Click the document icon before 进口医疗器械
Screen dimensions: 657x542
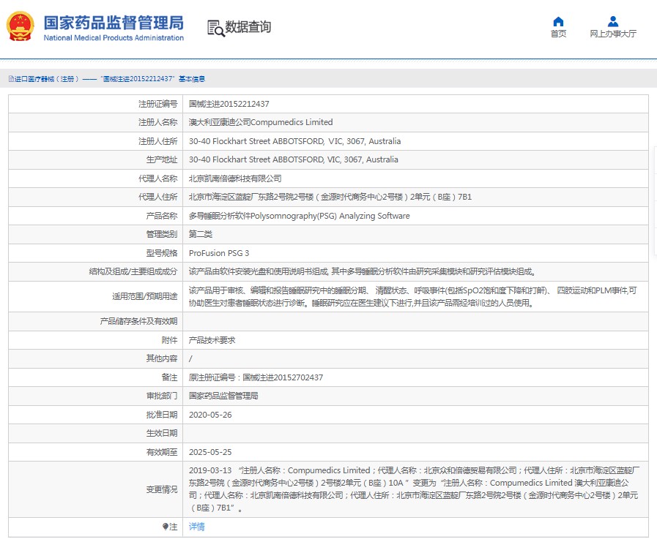click(x=11, y=79)
